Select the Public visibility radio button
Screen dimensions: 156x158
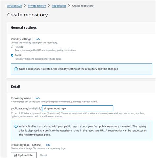pyautogui.click(x=12, y=55)
